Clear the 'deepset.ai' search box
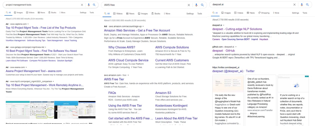Image resolution: width=315 pixels, height=126 pixels. click(294, 5)
